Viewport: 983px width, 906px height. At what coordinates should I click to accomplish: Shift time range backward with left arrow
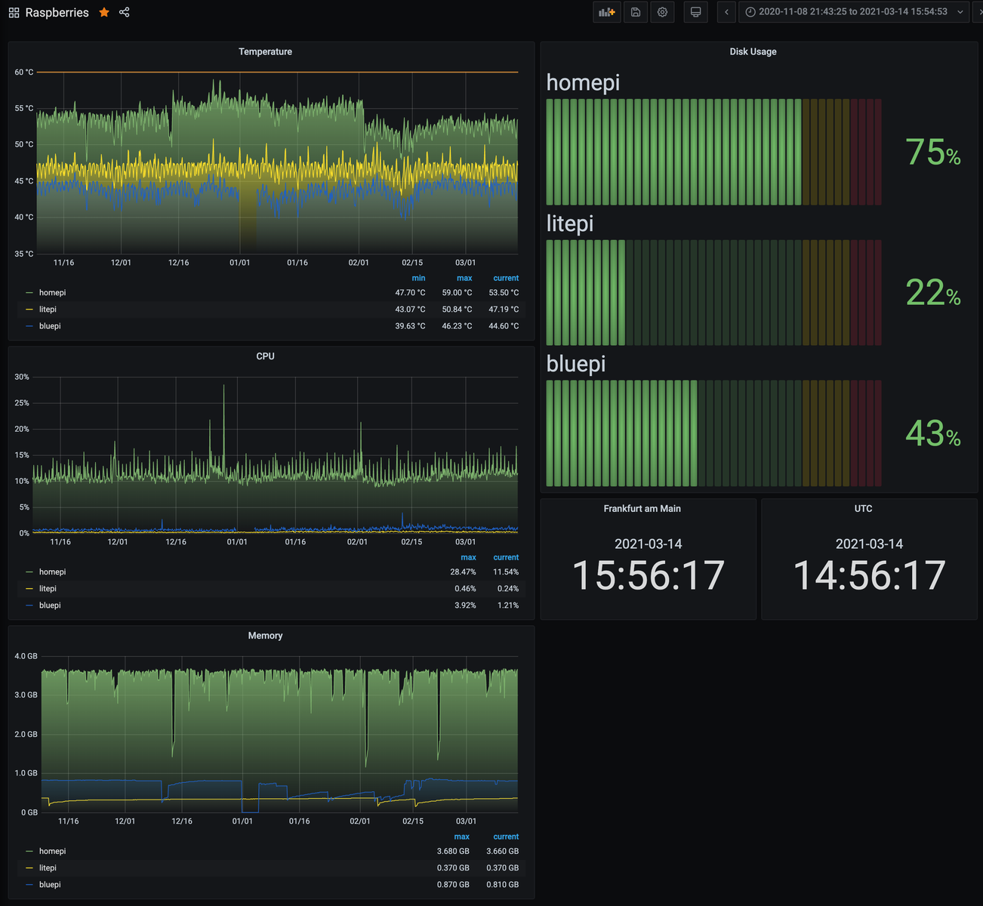(726, 12)
